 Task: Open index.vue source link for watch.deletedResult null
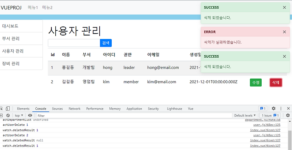pos(265,140)
